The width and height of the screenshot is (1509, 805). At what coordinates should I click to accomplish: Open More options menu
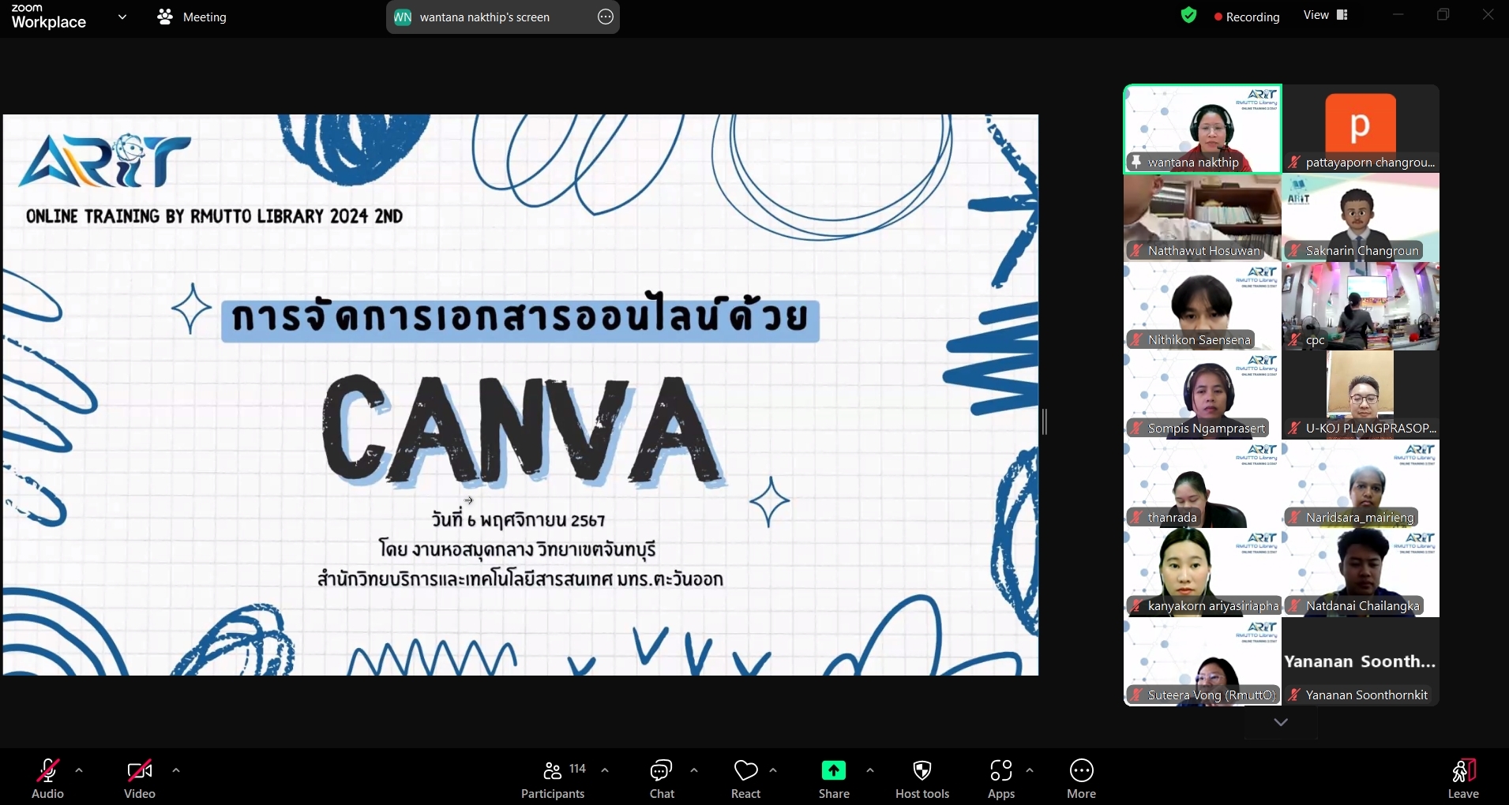click(x=1081, y=778)
